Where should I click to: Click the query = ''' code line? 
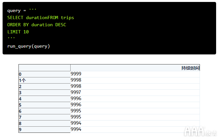coord(22,10)
